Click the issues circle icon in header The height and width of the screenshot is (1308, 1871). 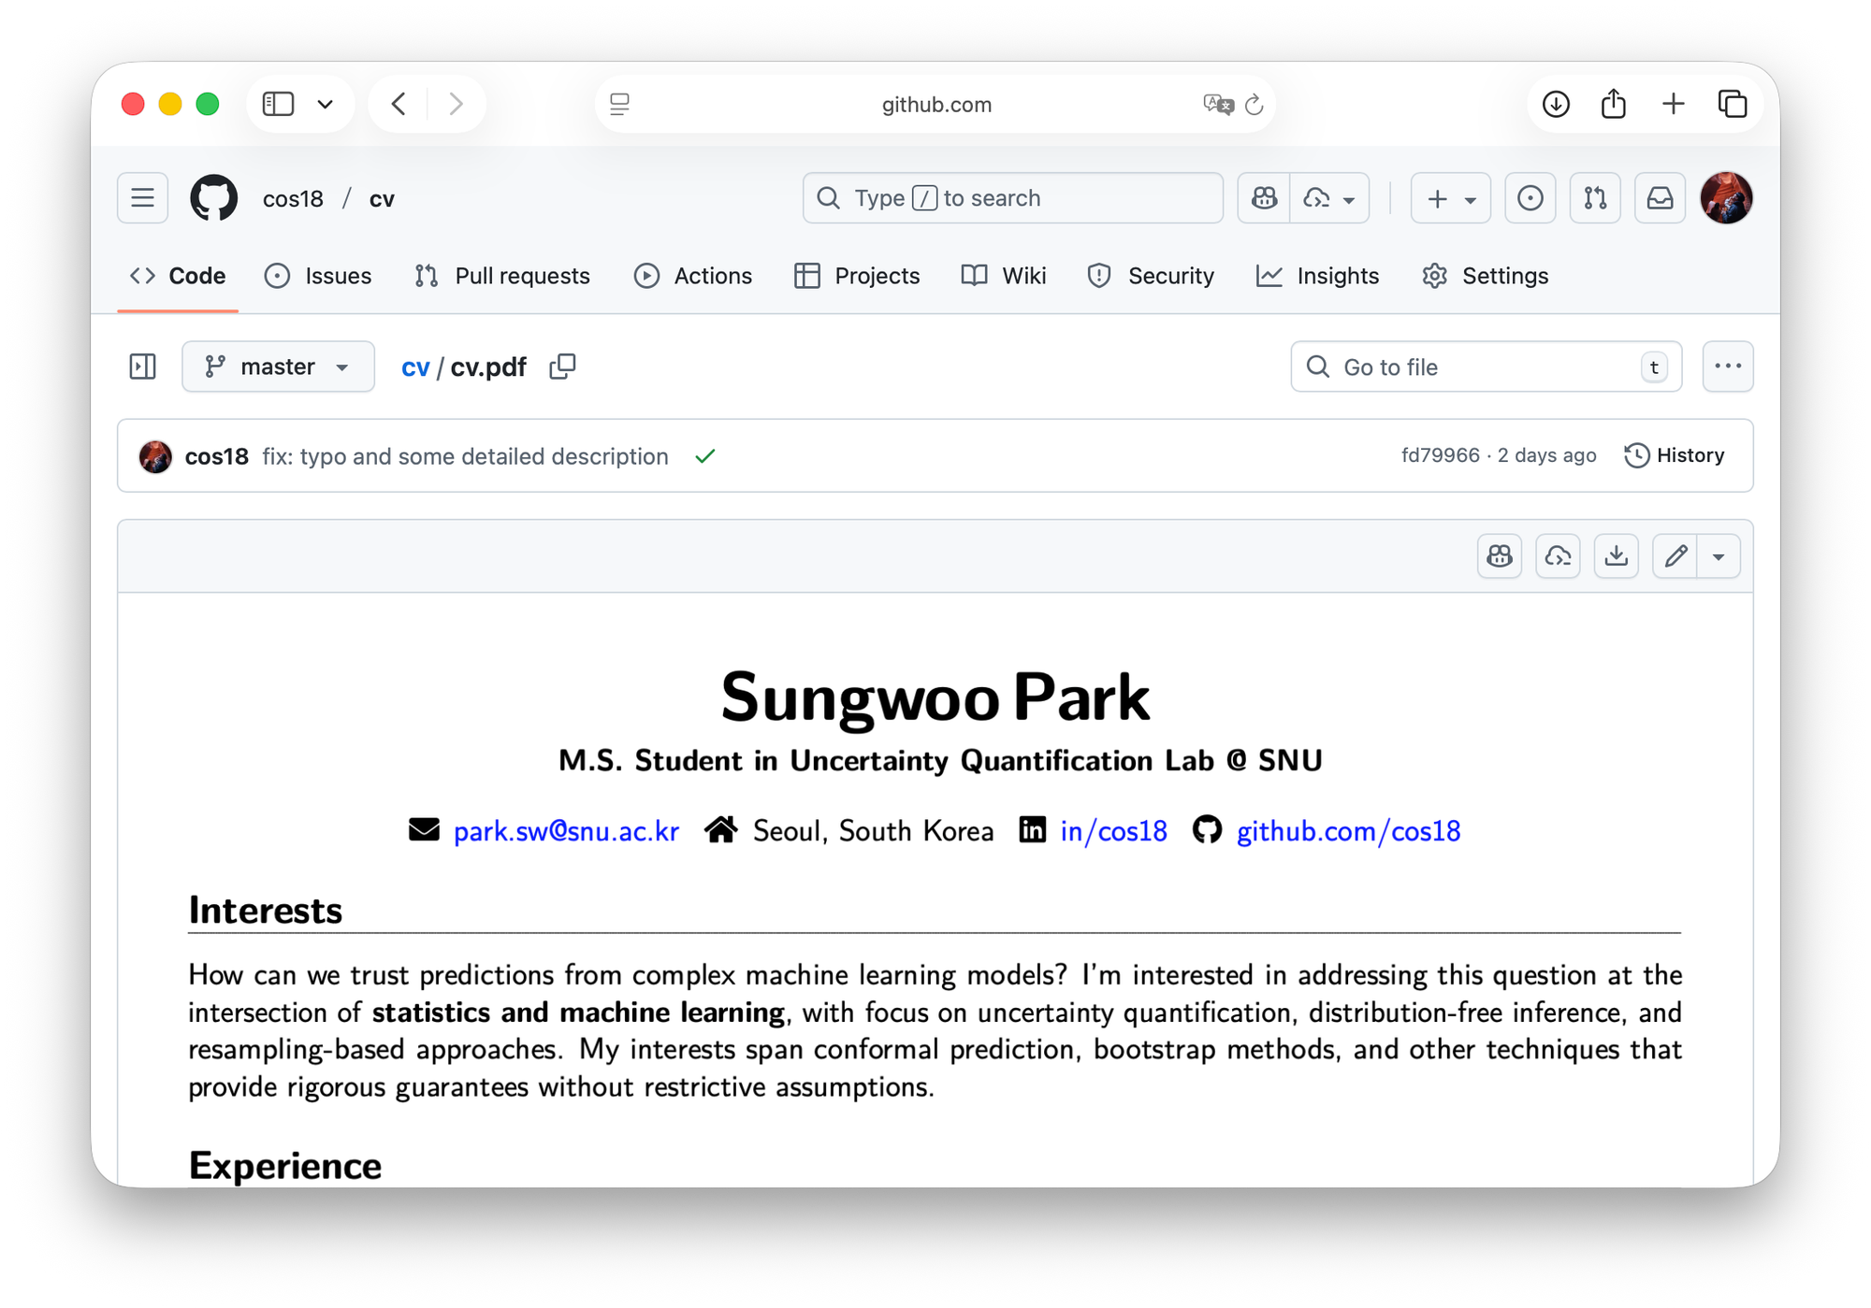pos(1530,198)
